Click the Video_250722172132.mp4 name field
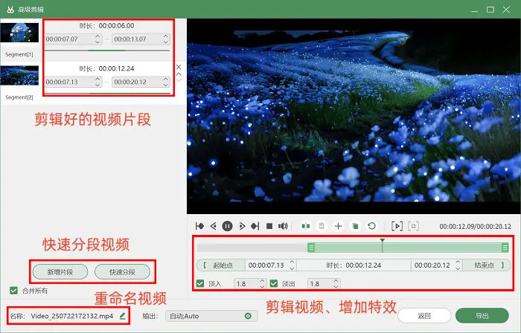Screen dimensions: 521x333 click(72, 316)
